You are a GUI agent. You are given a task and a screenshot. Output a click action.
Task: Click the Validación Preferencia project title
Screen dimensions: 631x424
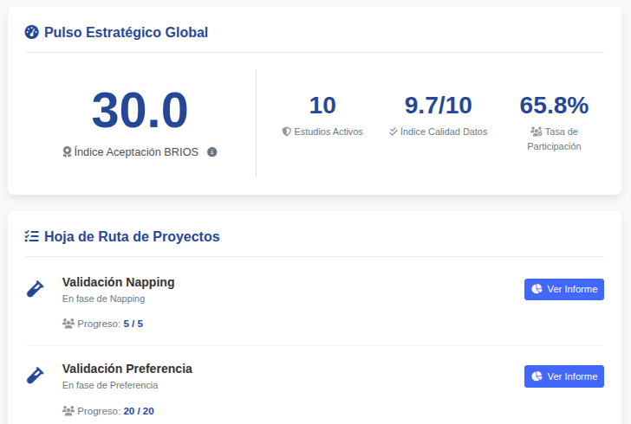[127, 369]
